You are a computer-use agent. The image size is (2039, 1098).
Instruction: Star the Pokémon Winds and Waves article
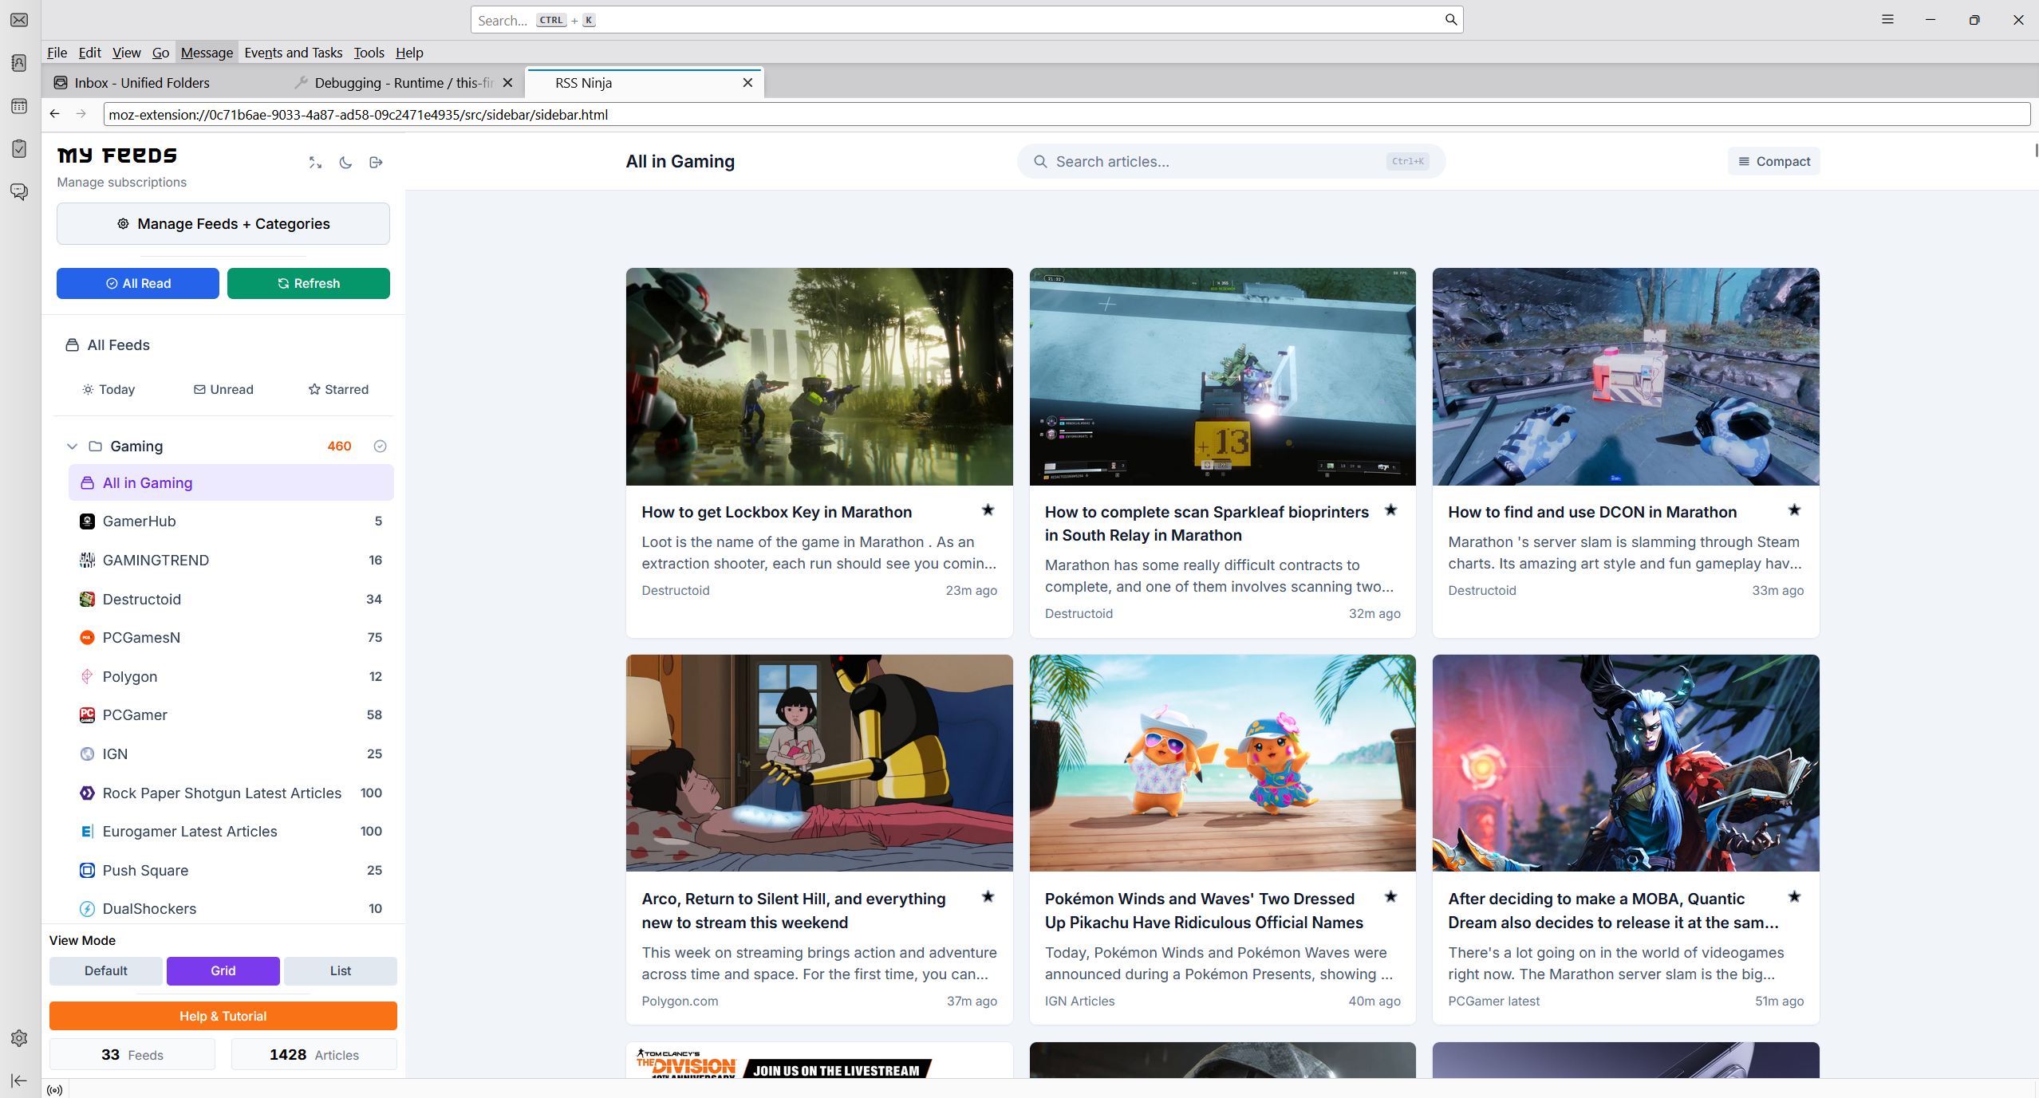pos(1390,897)
